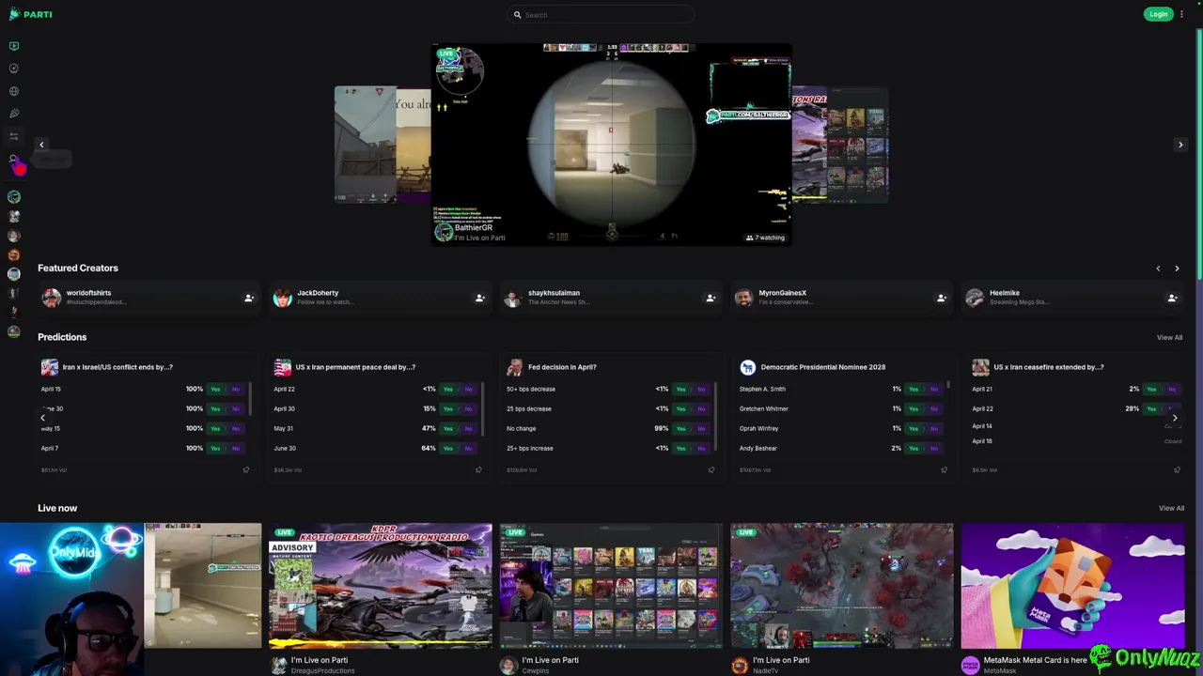Go to previous Featured Creators page

1158,269
